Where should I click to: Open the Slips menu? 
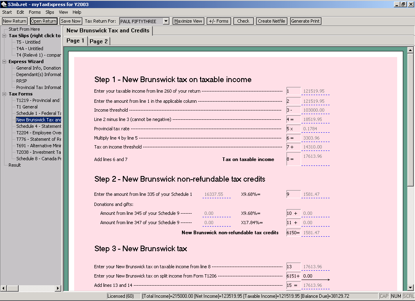pos(50,12)
